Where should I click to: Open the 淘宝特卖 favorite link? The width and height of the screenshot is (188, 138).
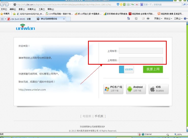(x=170, y=14)
